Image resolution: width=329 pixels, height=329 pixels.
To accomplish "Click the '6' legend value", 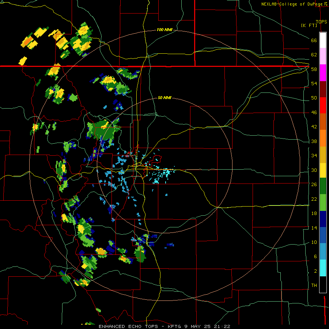I will 315,256.
